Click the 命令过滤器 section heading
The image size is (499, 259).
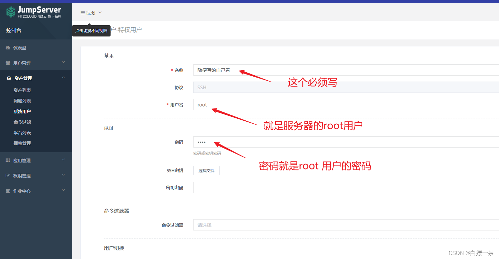coord(117,211)
